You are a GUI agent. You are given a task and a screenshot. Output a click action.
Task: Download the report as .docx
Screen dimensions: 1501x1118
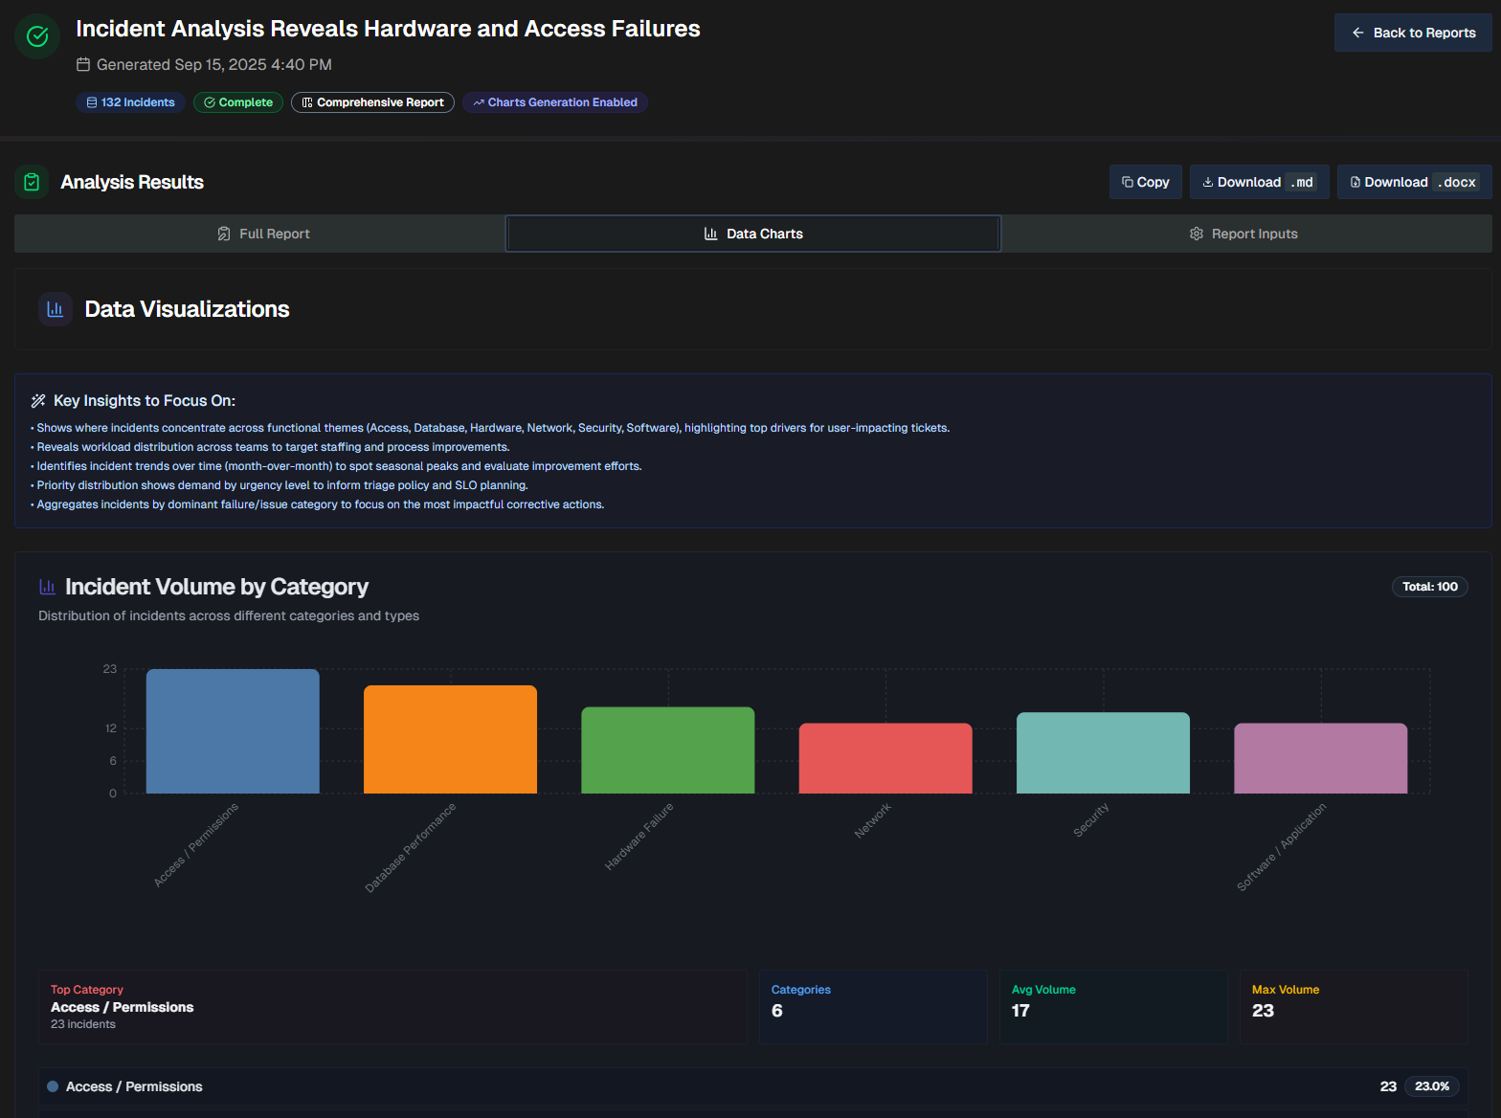[x=1414, y=182]
